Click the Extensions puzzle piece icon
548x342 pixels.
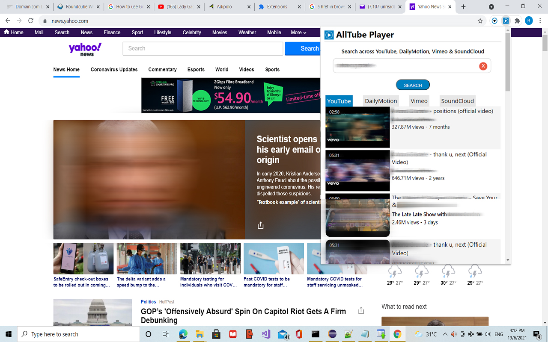tap(517, 21)
